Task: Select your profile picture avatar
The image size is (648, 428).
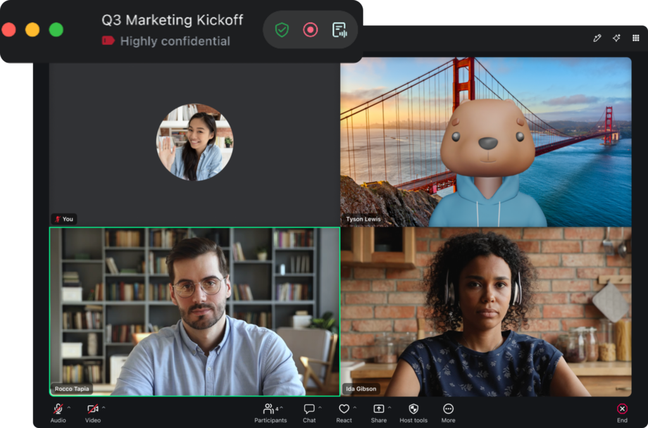Action: pyautogui.click(x=195, y=142)
